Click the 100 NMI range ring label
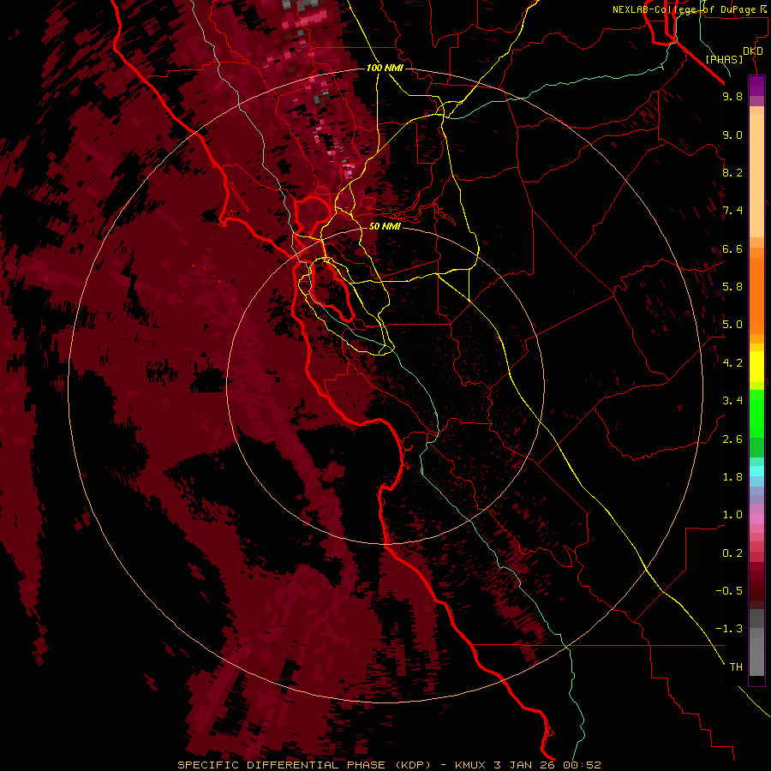Screen dimensions: 771x771 pos(385,68)
